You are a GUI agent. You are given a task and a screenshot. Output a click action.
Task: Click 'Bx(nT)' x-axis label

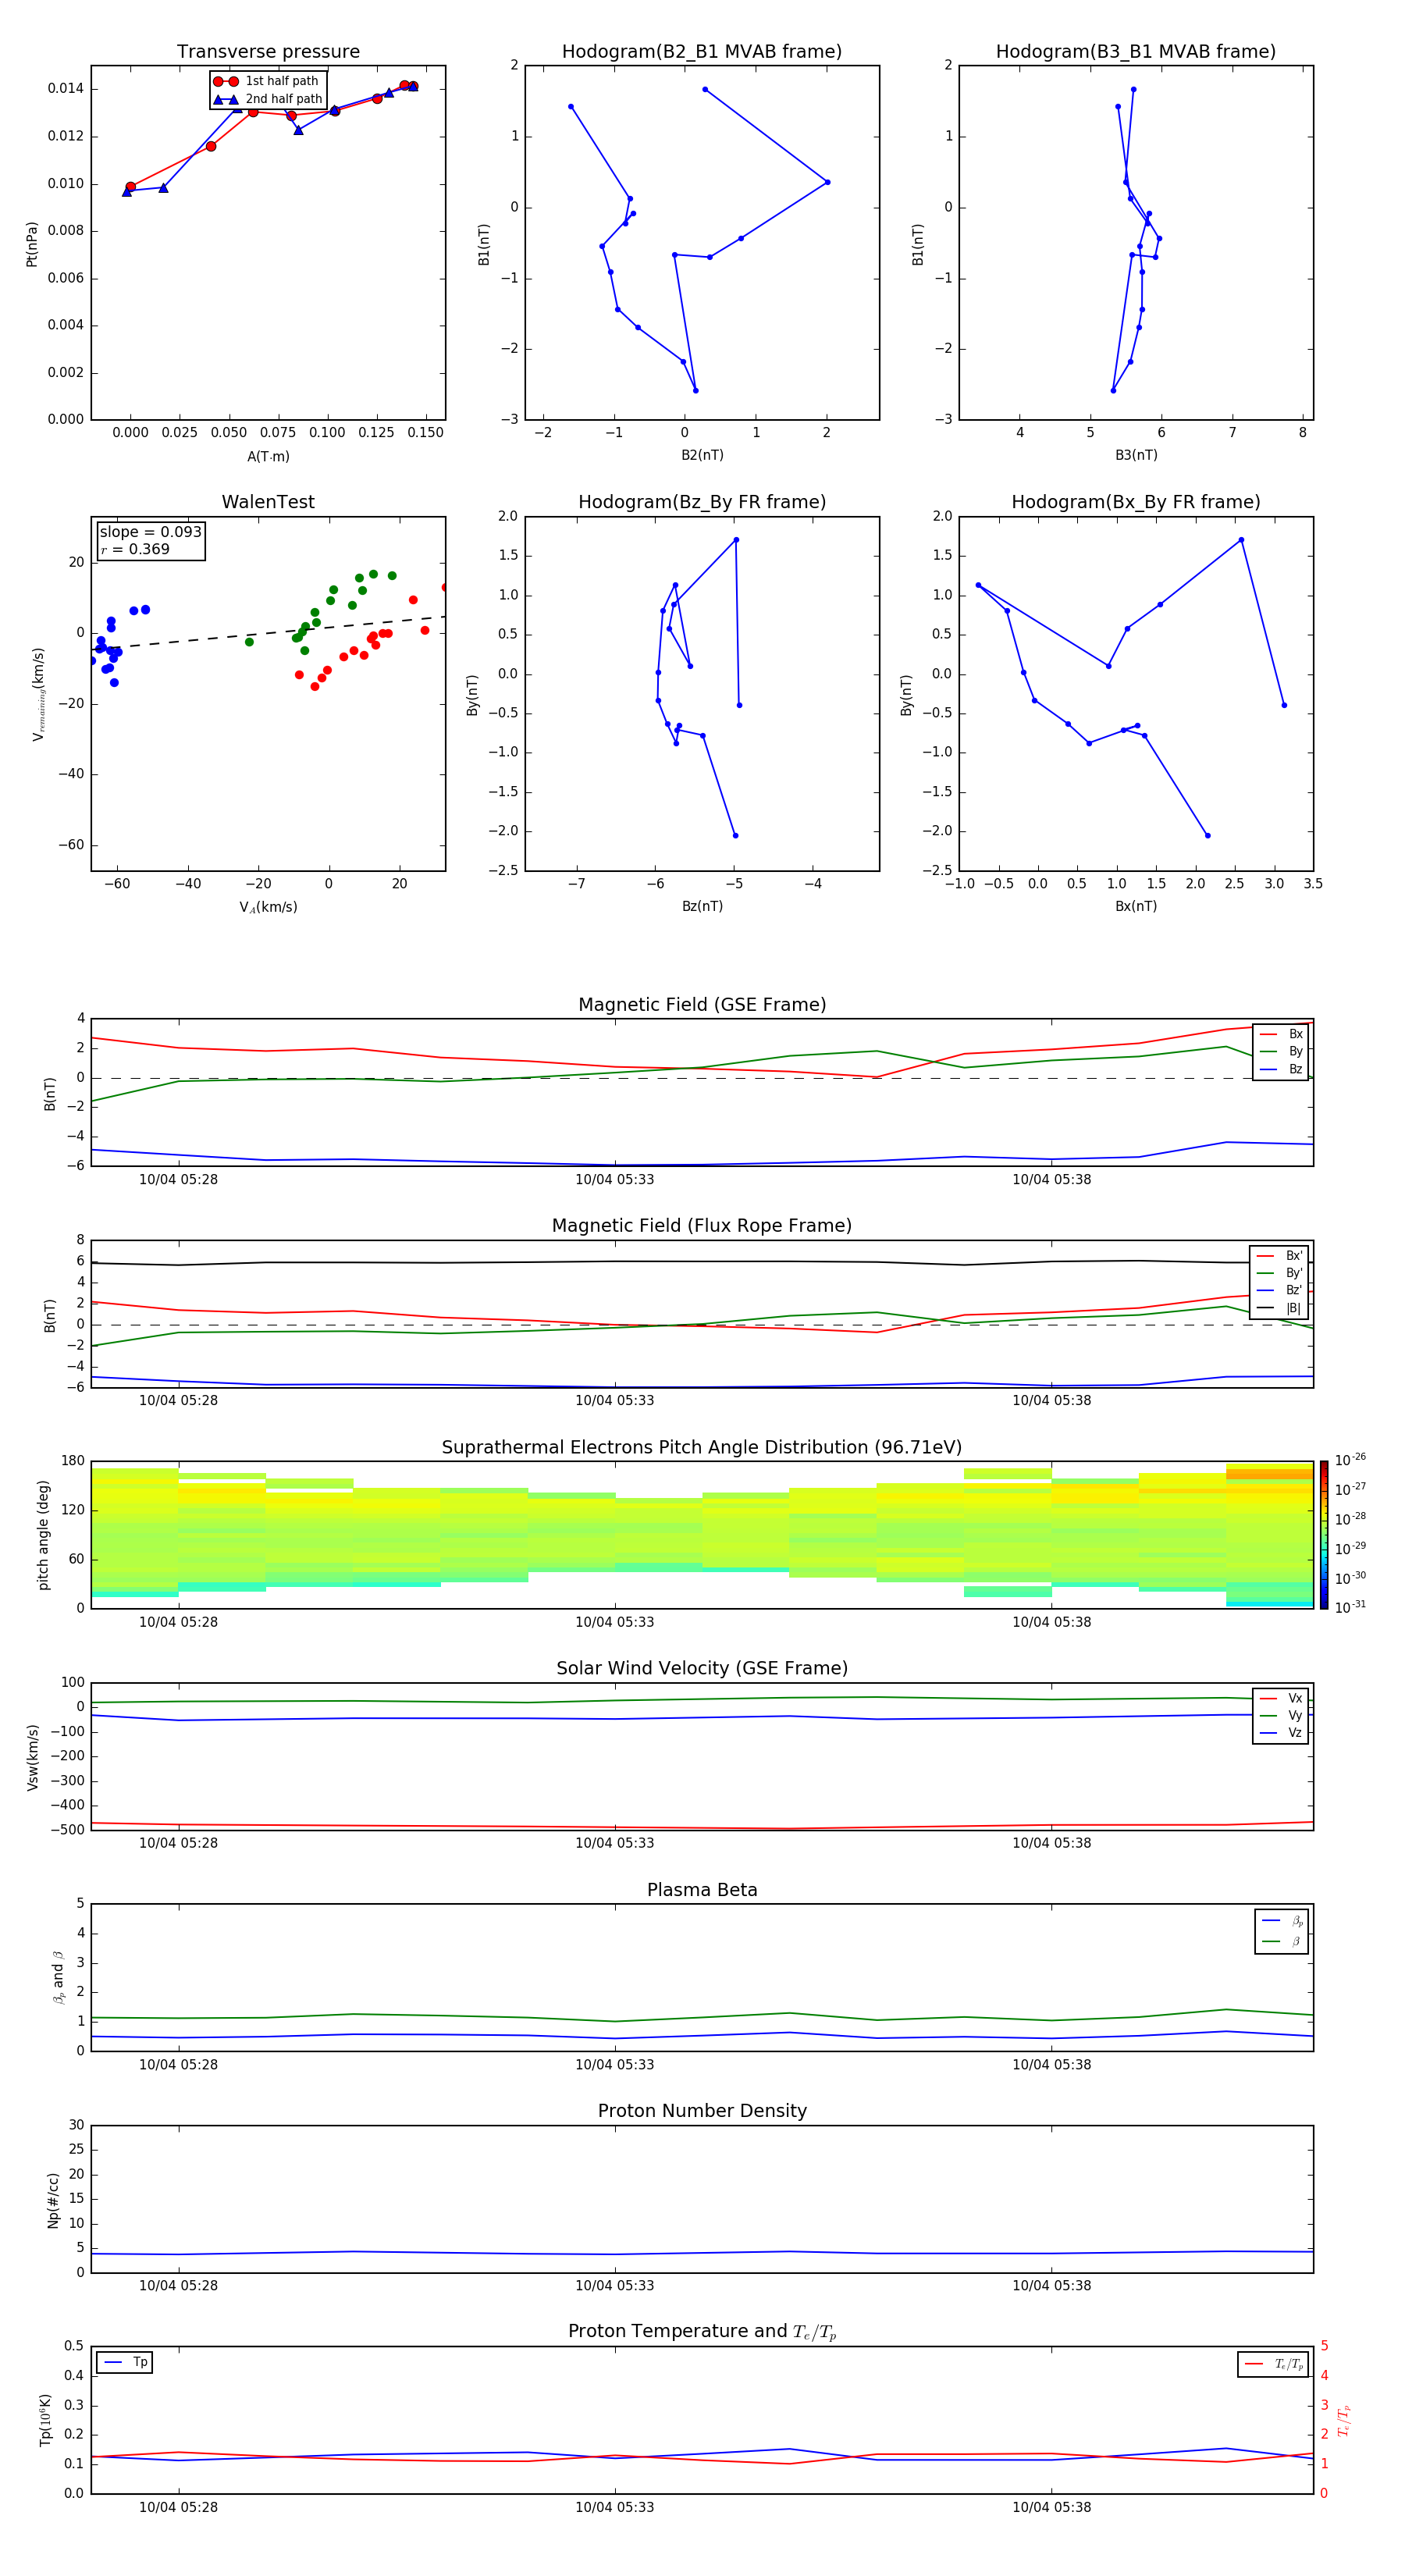point(1136,906)
